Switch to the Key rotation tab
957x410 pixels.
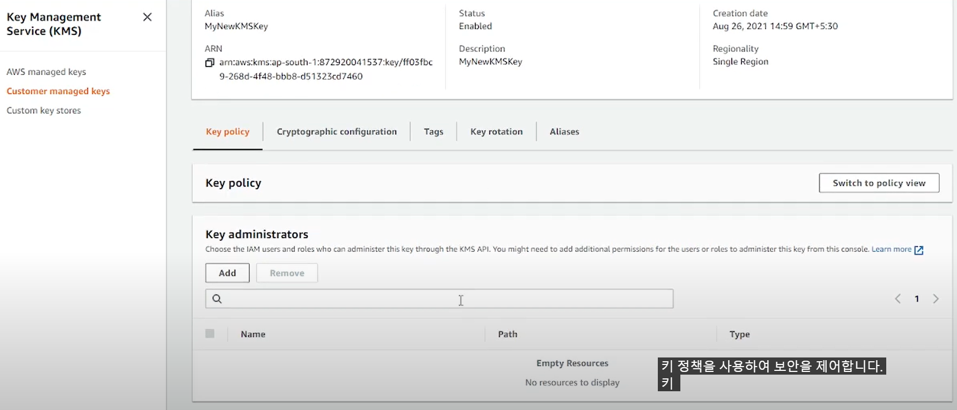pyautogui.click(x=496, y=131)
